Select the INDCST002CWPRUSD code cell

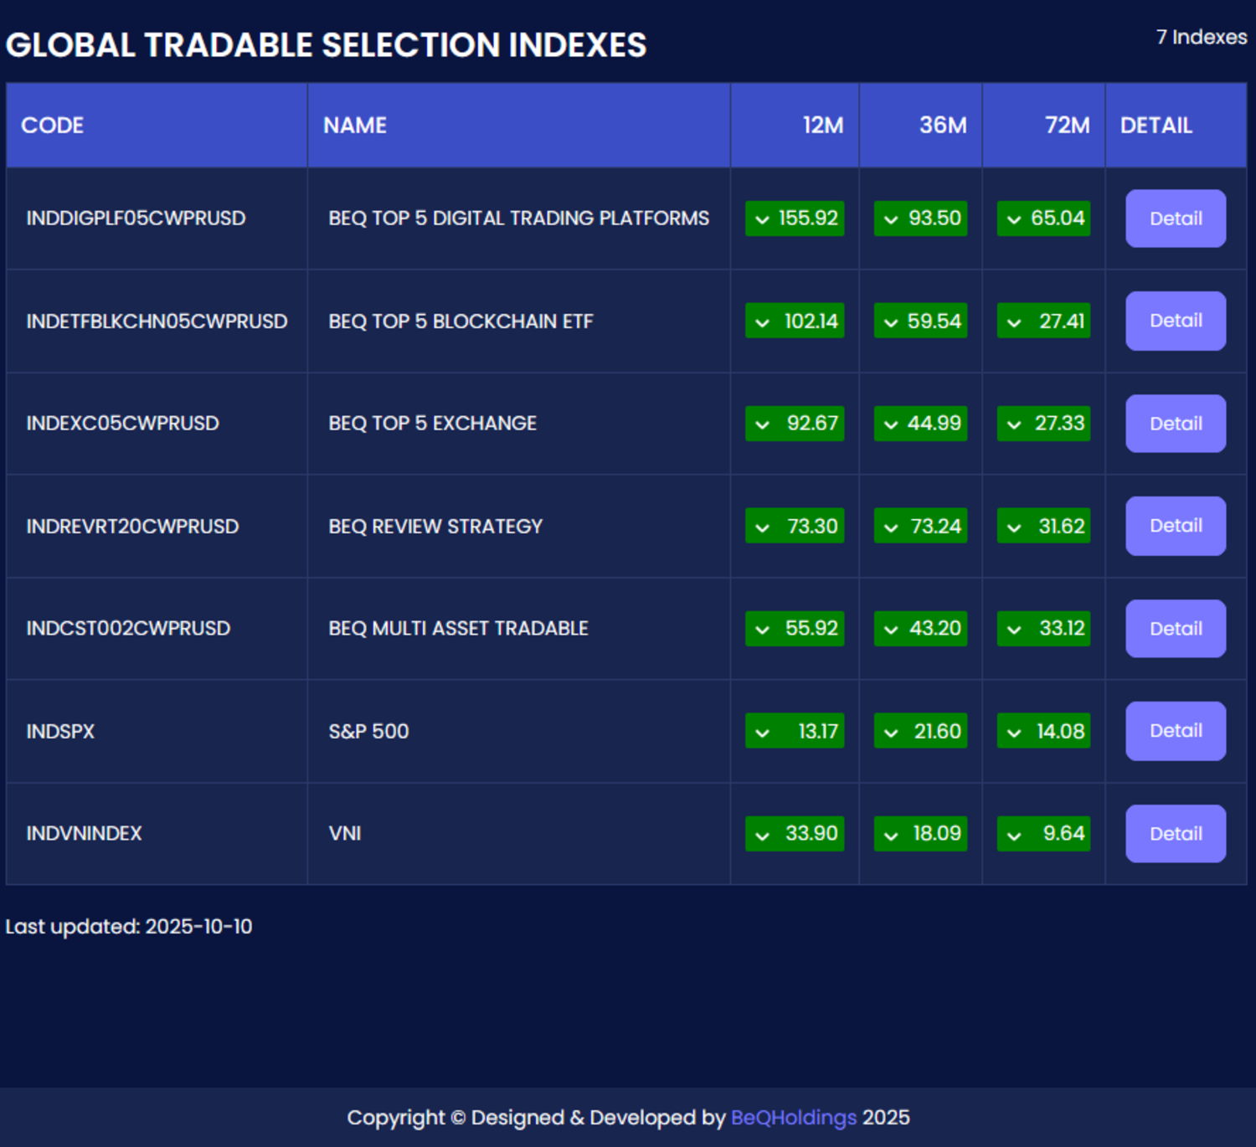click(x=128, y=629)
